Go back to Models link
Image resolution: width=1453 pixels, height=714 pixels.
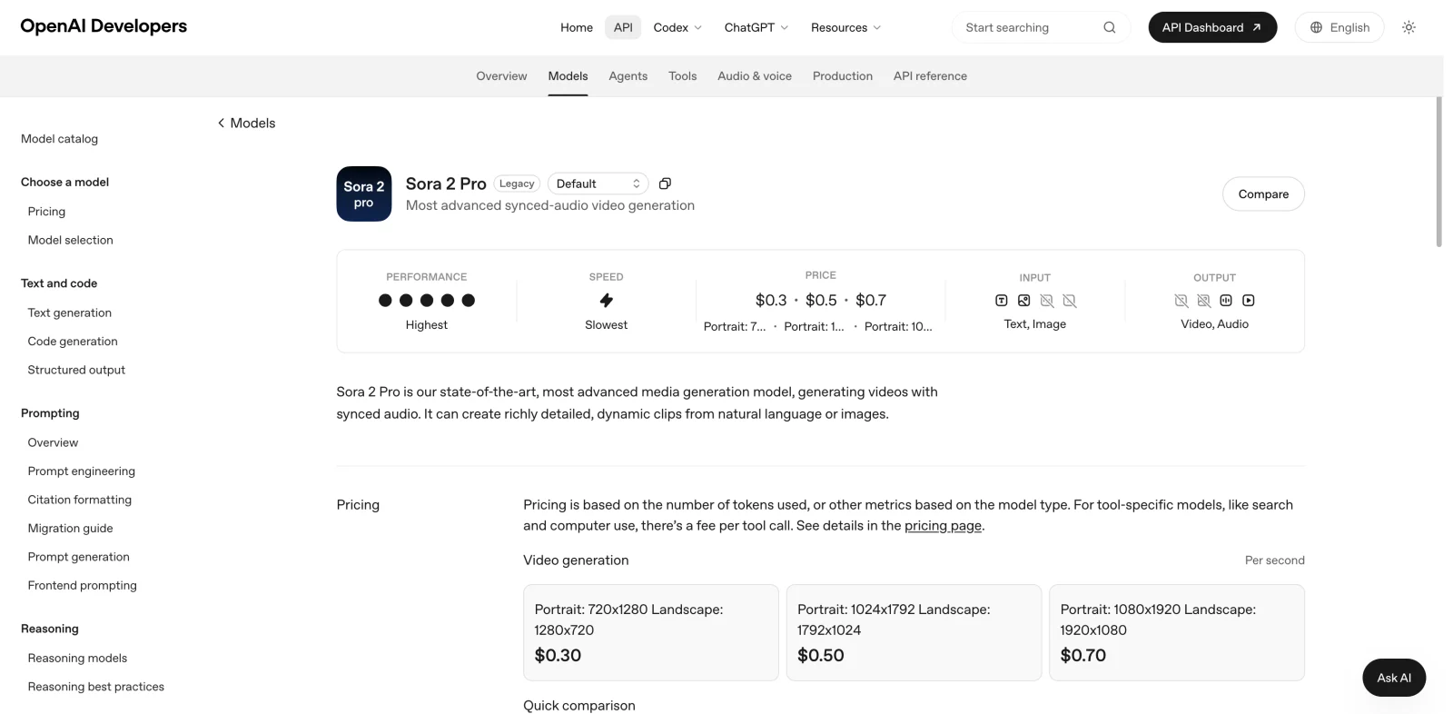tap(246, 123)
